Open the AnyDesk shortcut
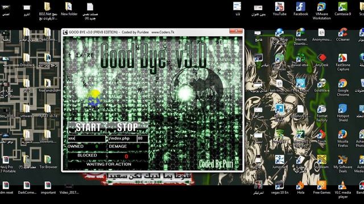The image size is (364, 204). (x=321, y=60)
